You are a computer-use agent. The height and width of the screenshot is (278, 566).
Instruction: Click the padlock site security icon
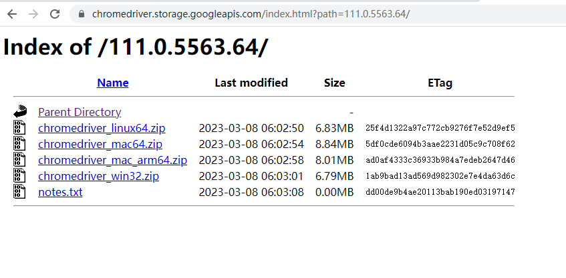[x=82, y=14]
